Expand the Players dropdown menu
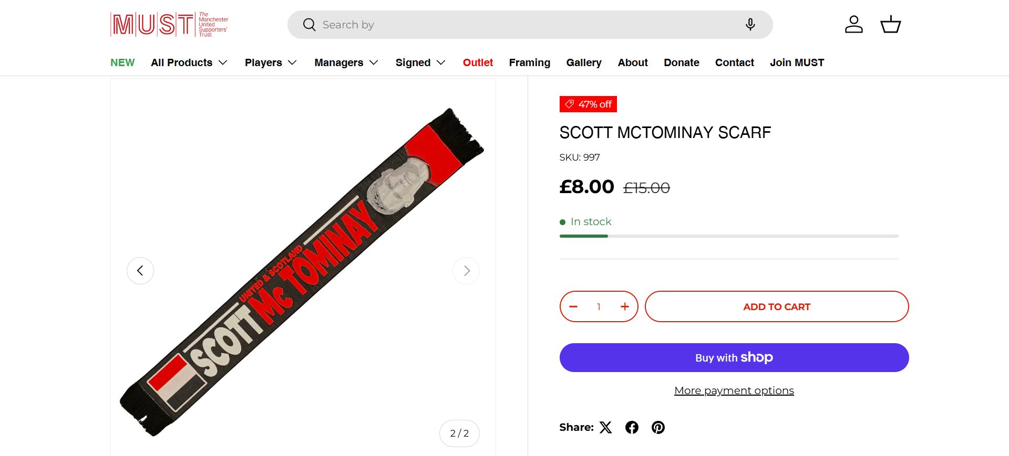The height and width of the screenshot is (456, 1009). [271, 62]
